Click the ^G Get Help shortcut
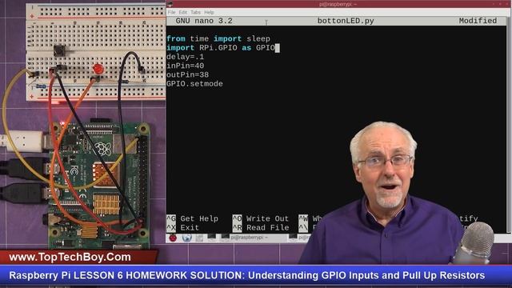The width and height of the screenshot is (512, 288). pyautogui.click(x=192, y=218)
